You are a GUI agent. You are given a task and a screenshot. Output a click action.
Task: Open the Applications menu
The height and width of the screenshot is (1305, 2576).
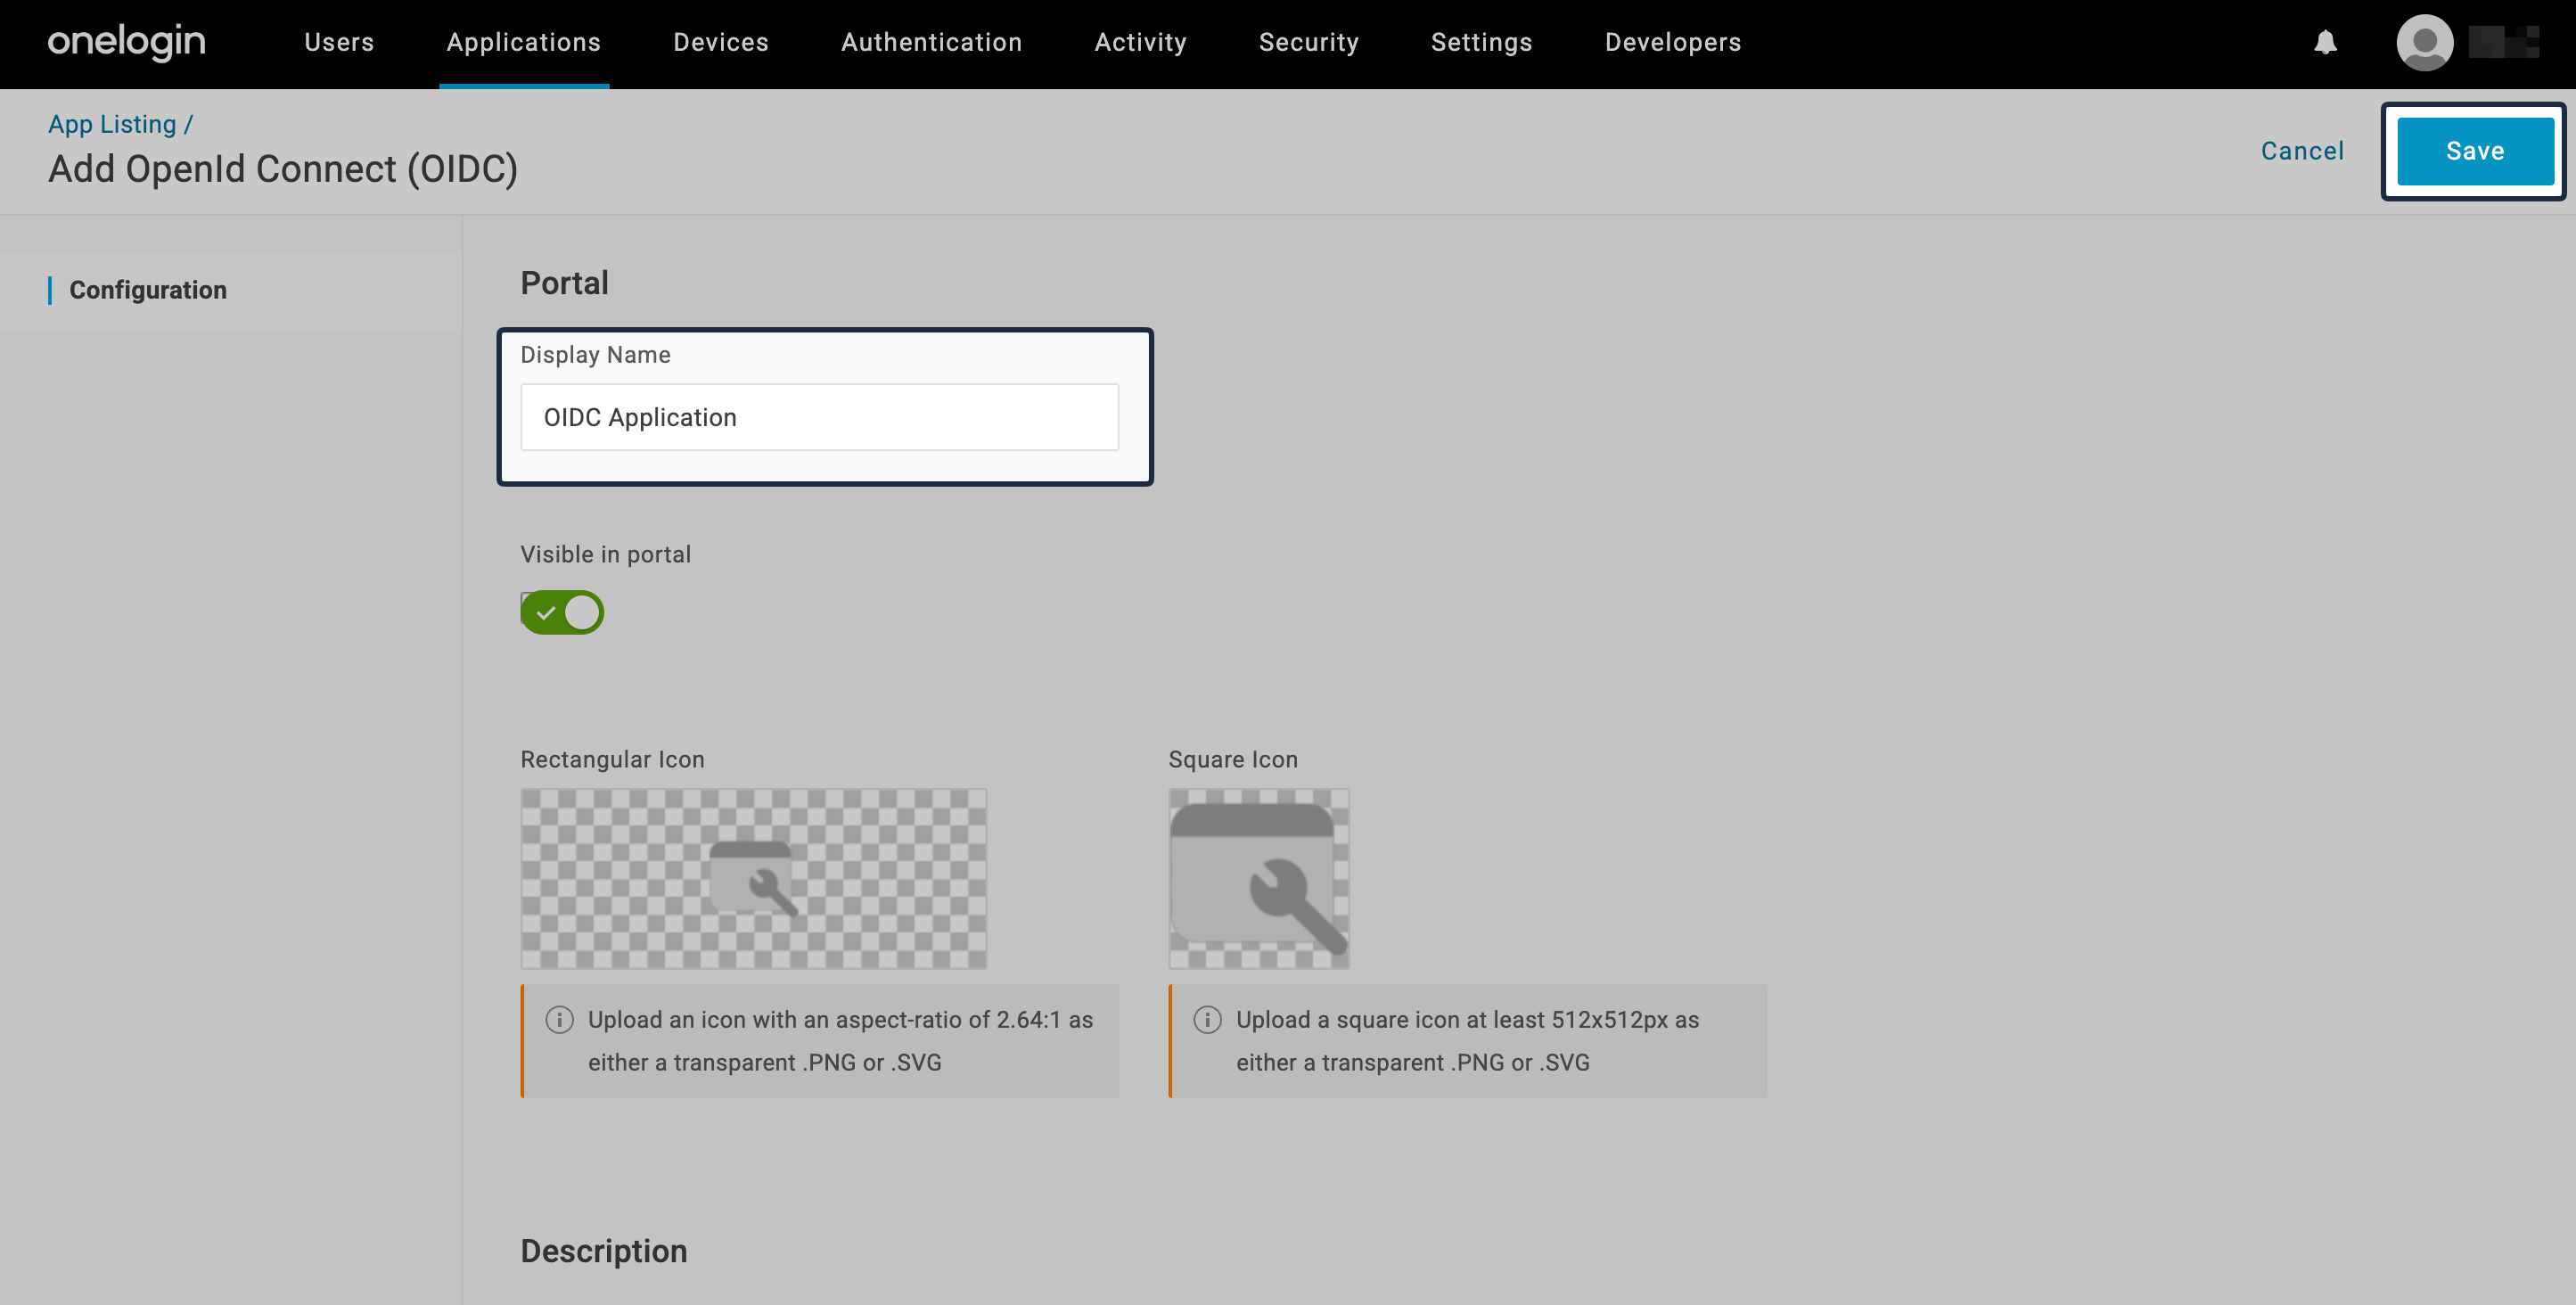(x=523, y=42)
